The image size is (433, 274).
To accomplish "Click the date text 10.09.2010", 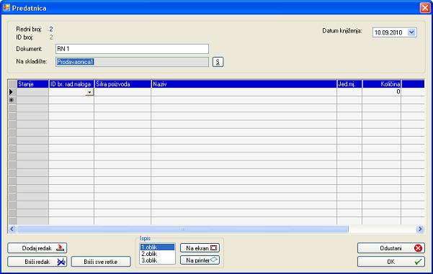I will point(388,32).
